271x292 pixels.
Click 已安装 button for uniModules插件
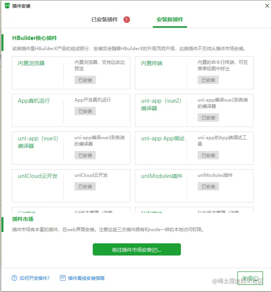pyautogui.click(x=208, y=186)
